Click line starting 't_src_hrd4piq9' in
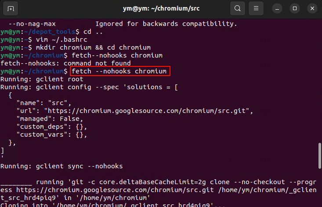Screen dimensions: 322x207 click(x=75, y=198)
